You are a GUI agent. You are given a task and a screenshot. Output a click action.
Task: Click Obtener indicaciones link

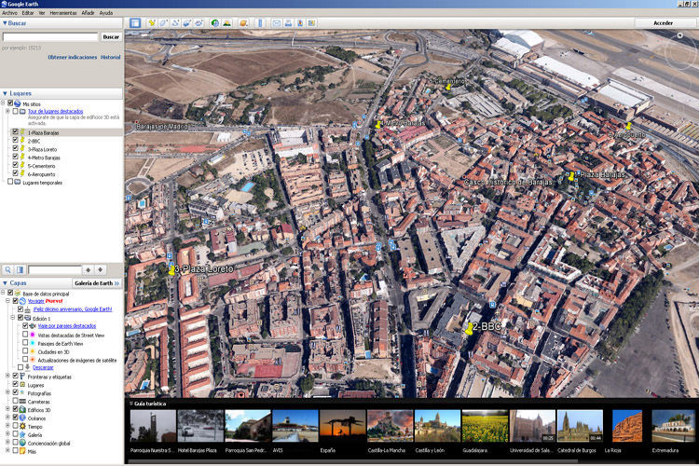72,57
